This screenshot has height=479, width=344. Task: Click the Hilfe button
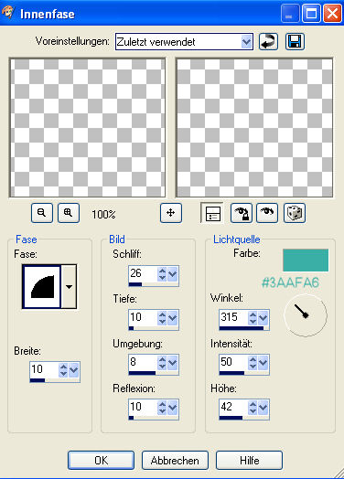[x=249, y=461]
